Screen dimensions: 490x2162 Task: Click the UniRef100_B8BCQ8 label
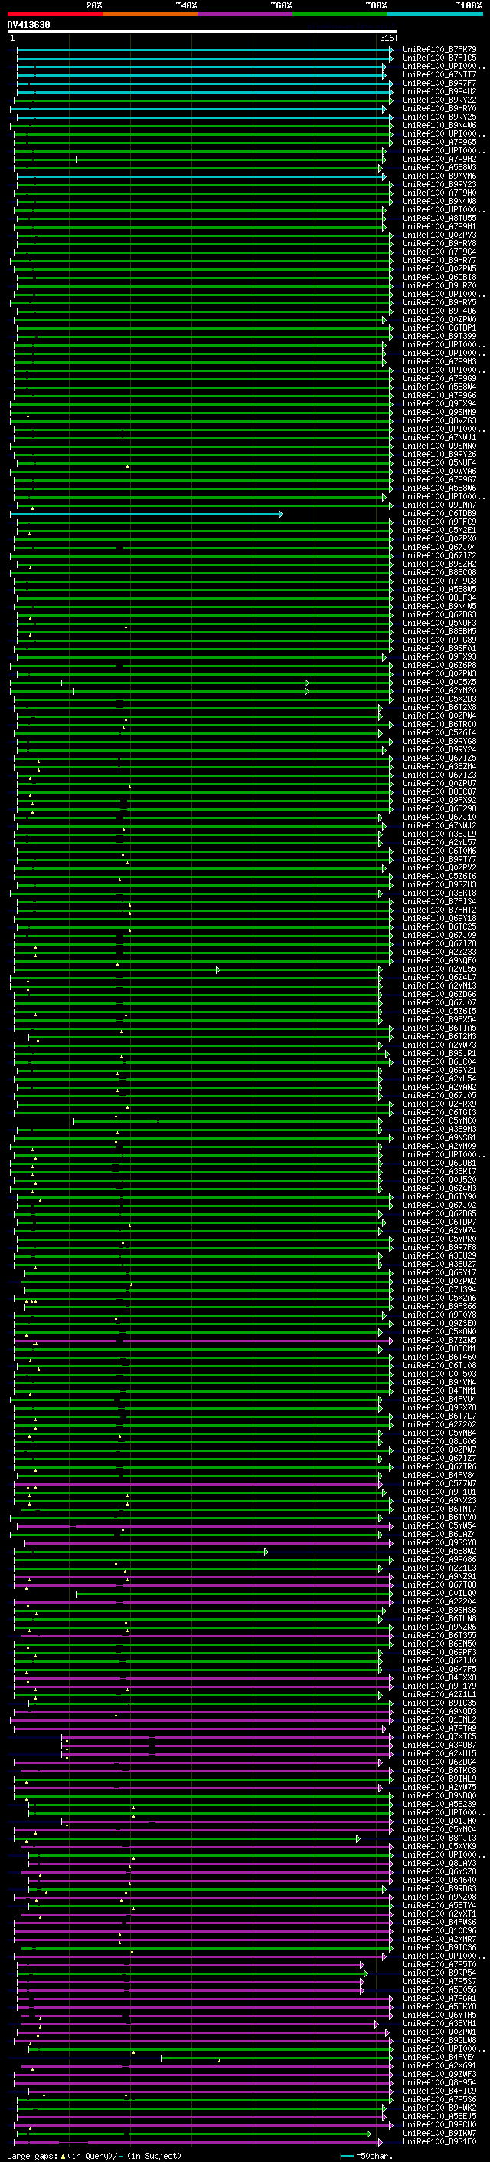pos(439,572)
